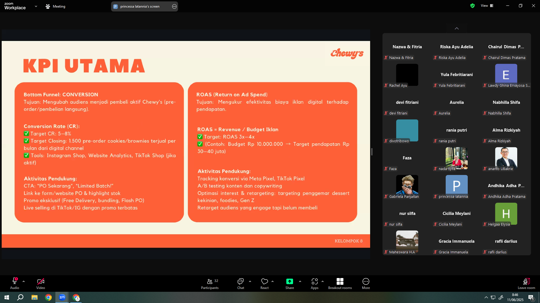Show hidden system tray icons
Screen dimensions: 540x303
[486, 297]
